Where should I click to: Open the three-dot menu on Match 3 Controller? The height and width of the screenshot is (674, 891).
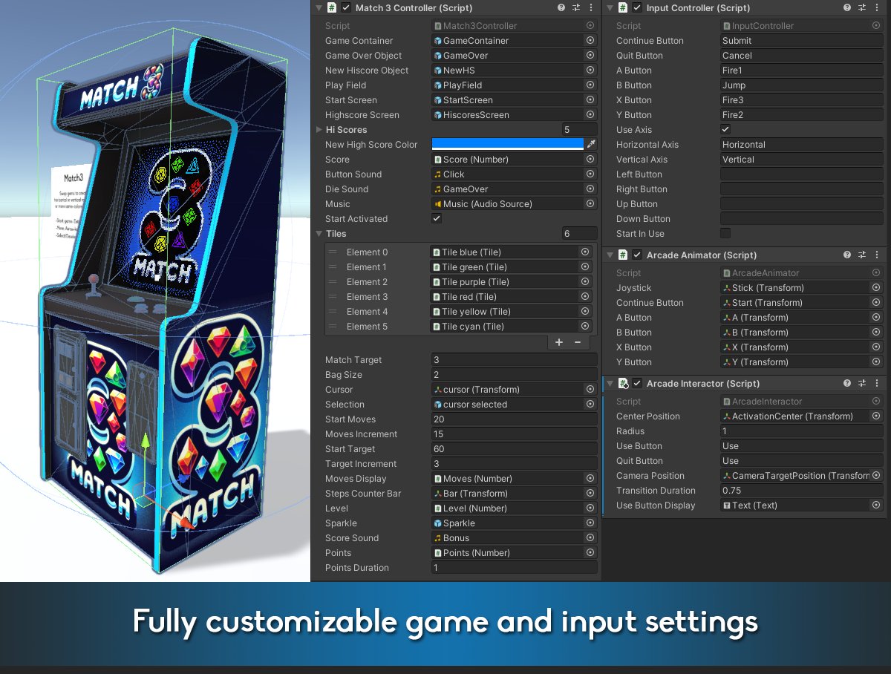(590, 7)
